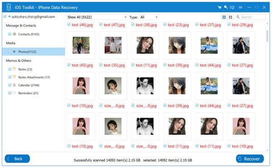Uncheck the test (29).jpg checkbox
This screenshot has width=272, height=168.
(229, 25)
